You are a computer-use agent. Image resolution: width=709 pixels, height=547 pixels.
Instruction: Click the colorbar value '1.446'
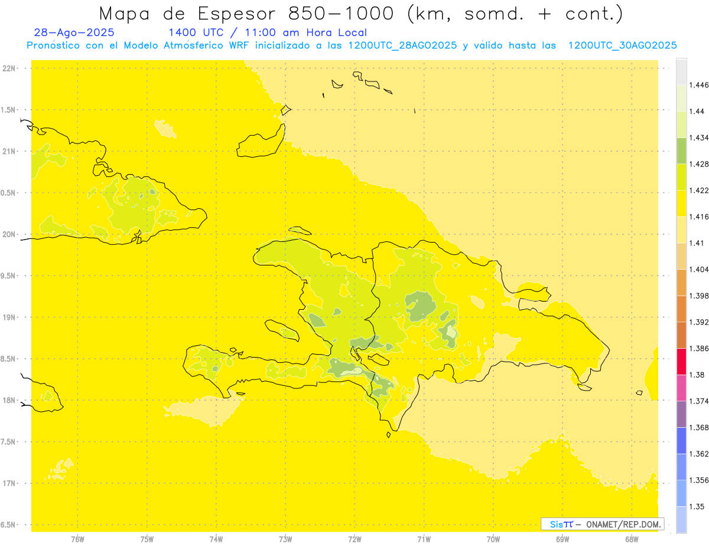[700, 85]
